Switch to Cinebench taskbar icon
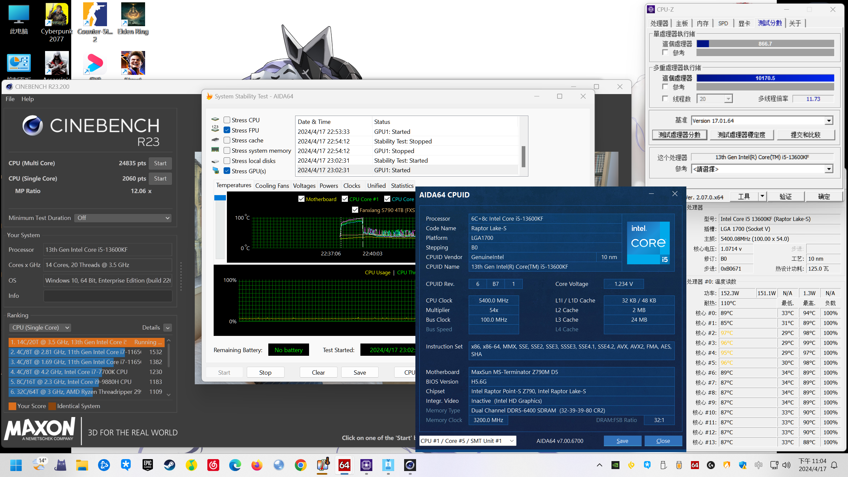Screen dimensions: 848x477 (x=410, y=465)
